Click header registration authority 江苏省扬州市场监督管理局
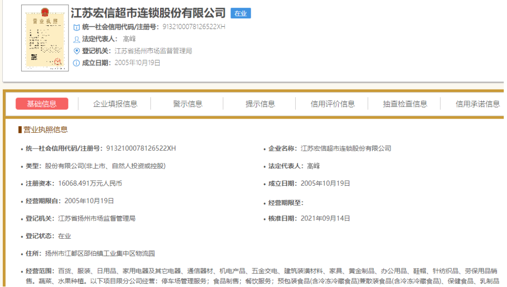Image resolution: width=507 pixels, height=287 pixels. (x=153, y=51)
